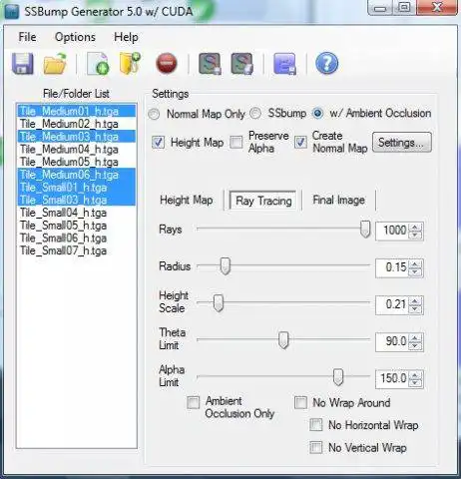Open file using the folder icon
This screenshot has width=461, height=479.
tap(55, 63)
